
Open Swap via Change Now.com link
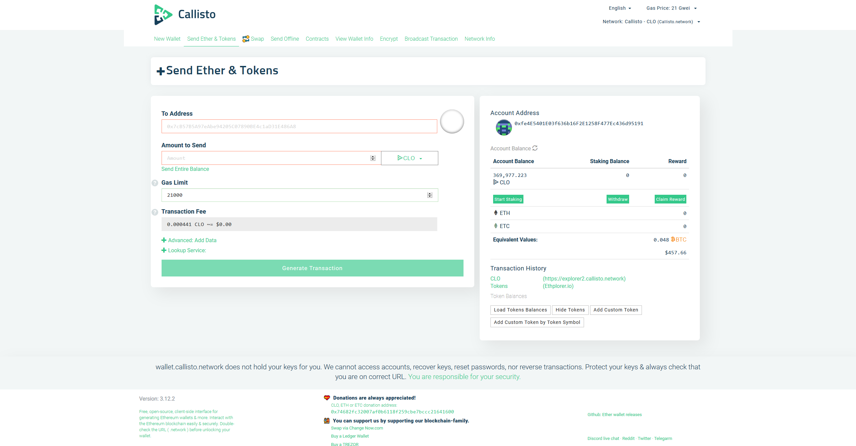[x=357, y=428]
